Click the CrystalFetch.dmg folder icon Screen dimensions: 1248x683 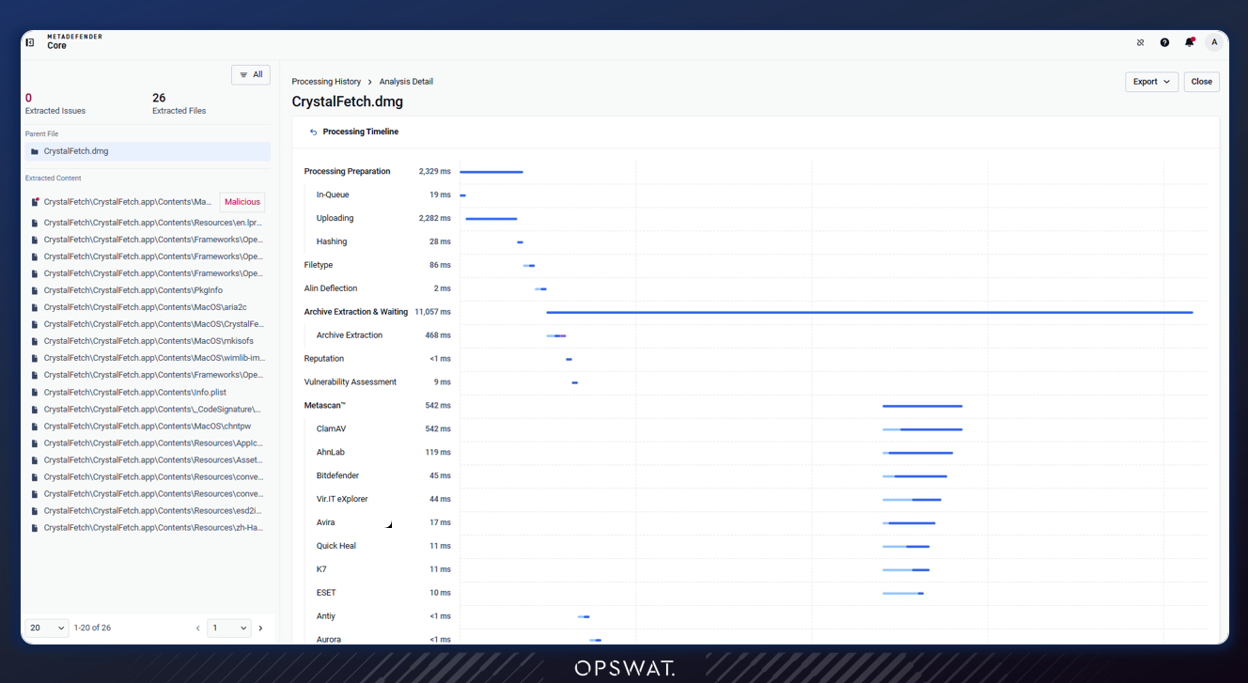pos(35,151)
